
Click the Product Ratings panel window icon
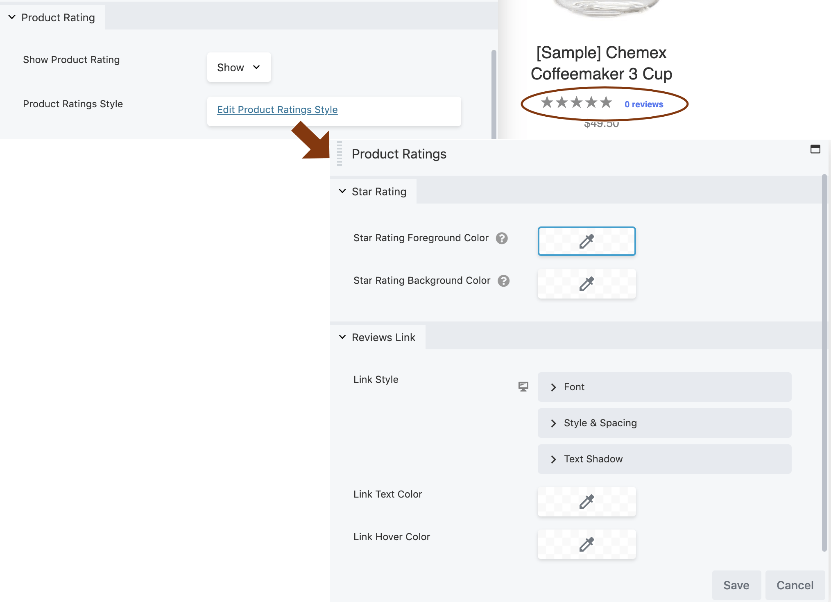click(815, 149)
